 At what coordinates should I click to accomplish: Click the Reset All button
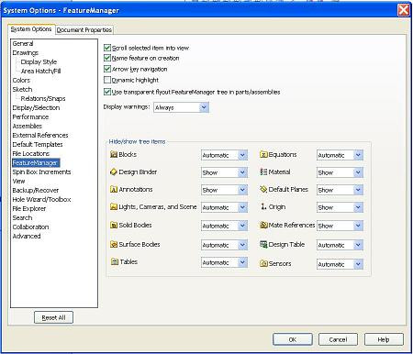(x=53, y=317)
